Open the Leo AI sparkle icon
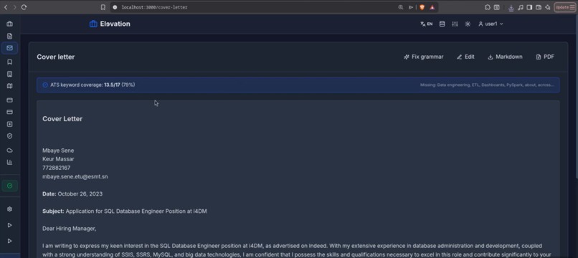 pyautogui.click(x=548, y=7)
